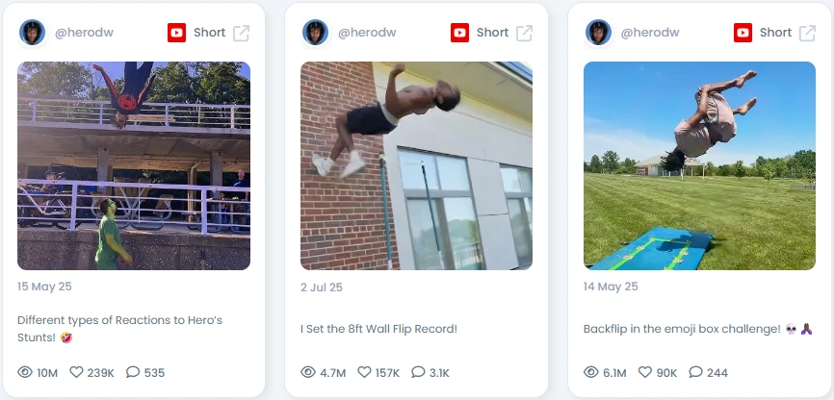Open the Spider-Man stunt reaction thumbnail
834x400 pixels.
coord(134,165)
